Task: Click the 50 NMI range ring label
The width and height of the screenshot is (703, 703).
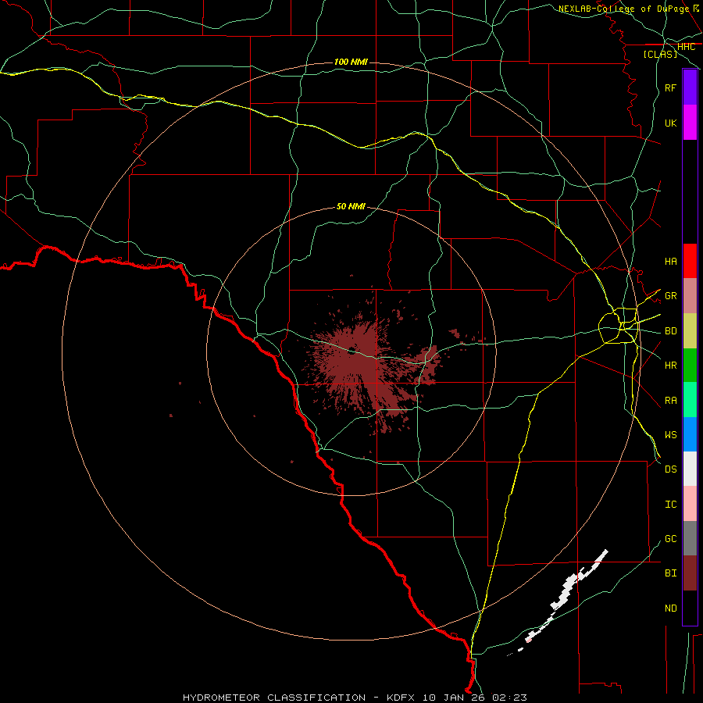Action: pos(351,206)
